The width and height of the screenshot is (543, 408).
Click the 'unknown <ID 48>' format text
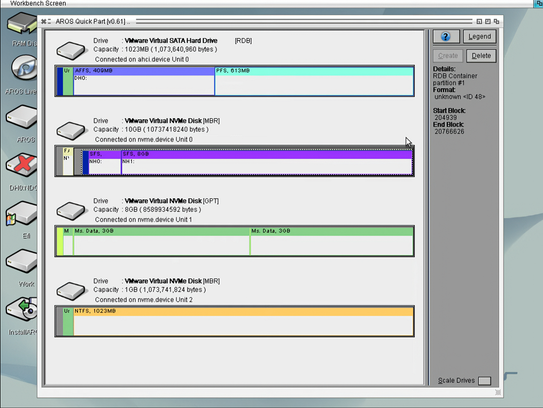[460, 97]
